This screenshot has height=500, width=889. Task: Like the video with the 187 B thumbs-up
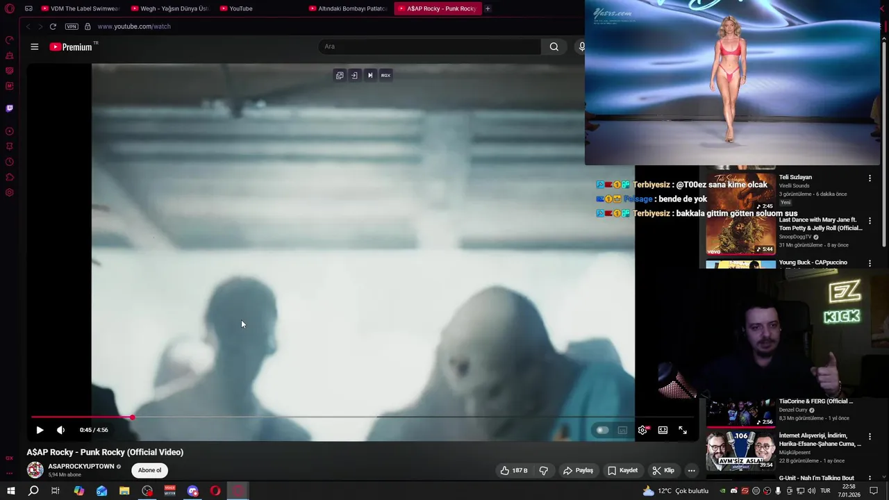tap(514, 470)
